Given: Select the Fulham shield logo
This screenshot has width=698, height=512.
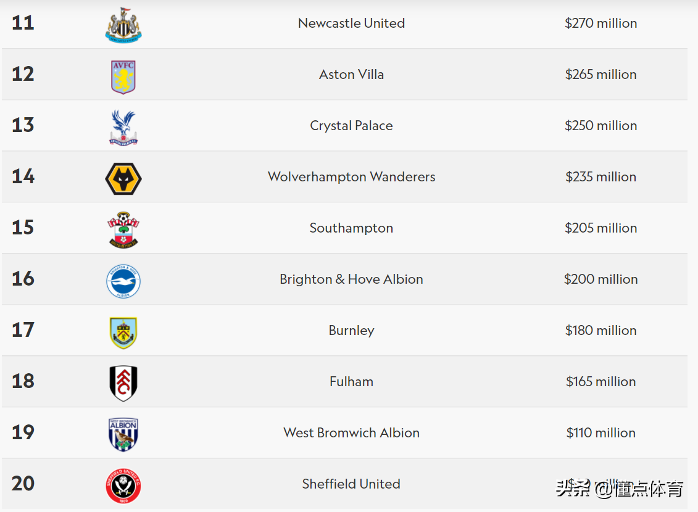Looking at the screenshot, I should click(123, 384).
